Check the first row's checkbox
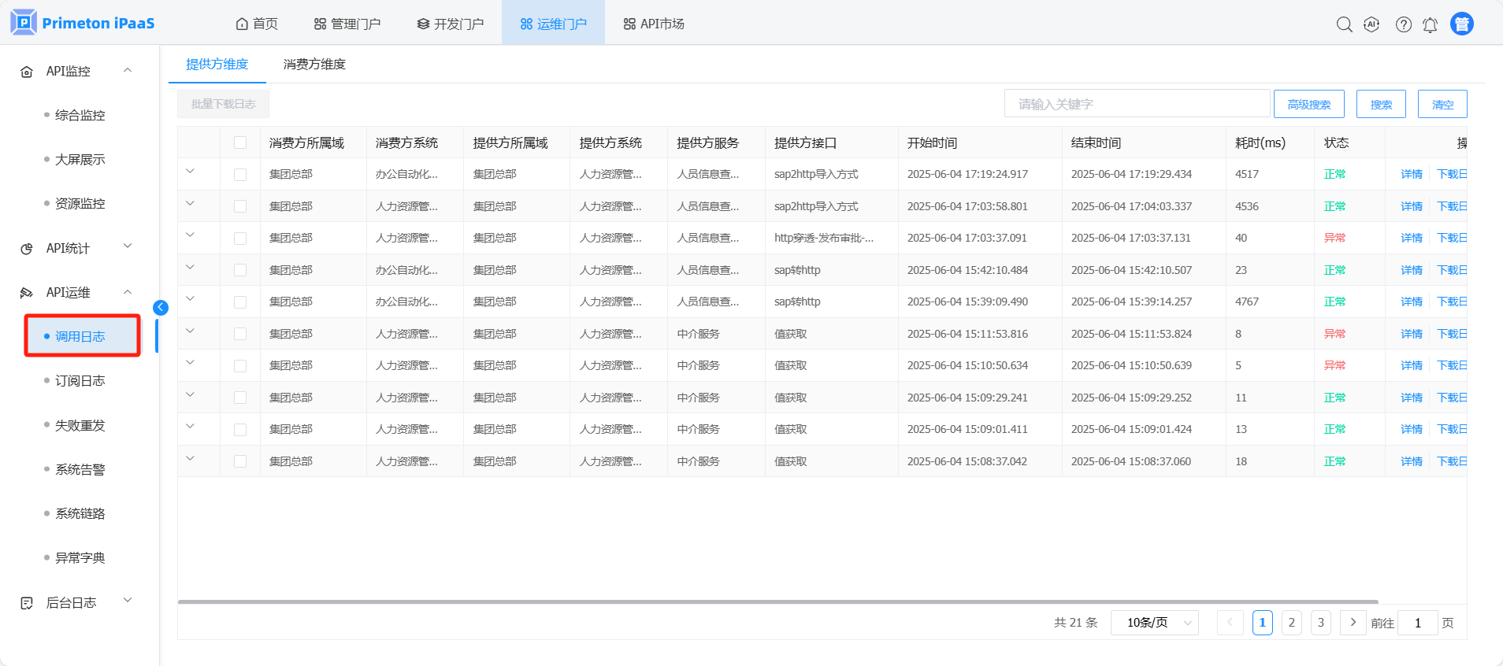 click(x=240, y=175)
